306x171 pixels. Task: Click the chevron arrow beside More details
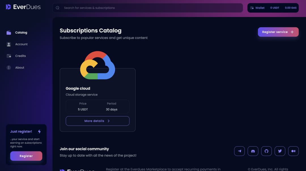coord(109,121)
